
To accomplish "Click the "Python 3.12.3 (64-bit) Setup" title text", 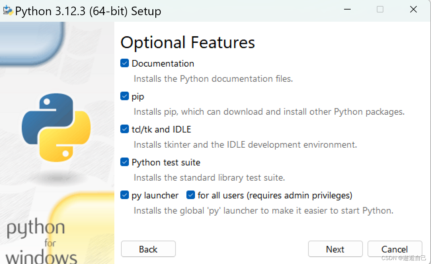I will click(x=88, y=11).
